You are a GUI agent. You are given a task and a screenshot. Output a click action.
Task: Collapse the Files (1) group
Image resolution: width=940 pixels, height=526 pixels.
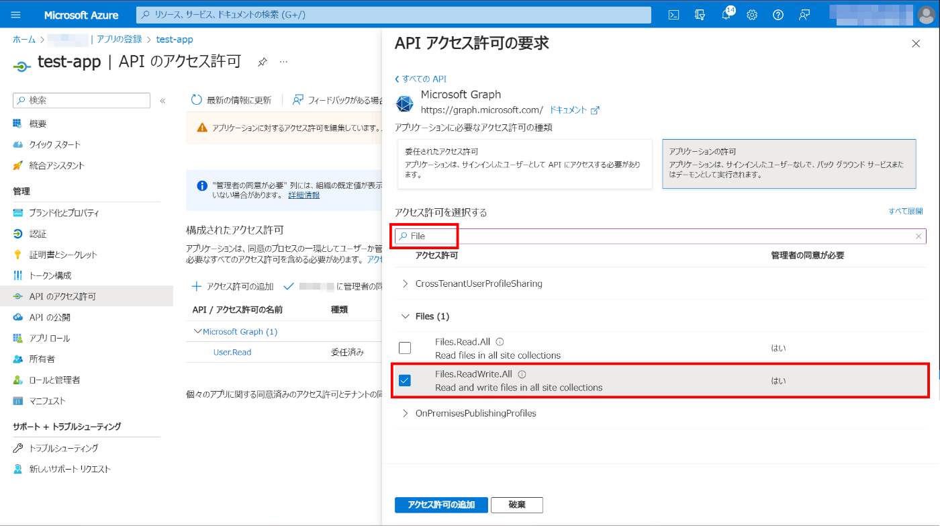point(405,316)
